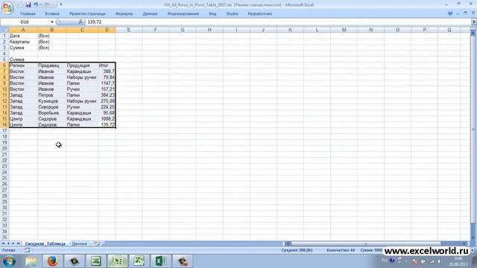477x268 pixels.
Task: Switch to Разметка страницы tab
Action: 87,13
